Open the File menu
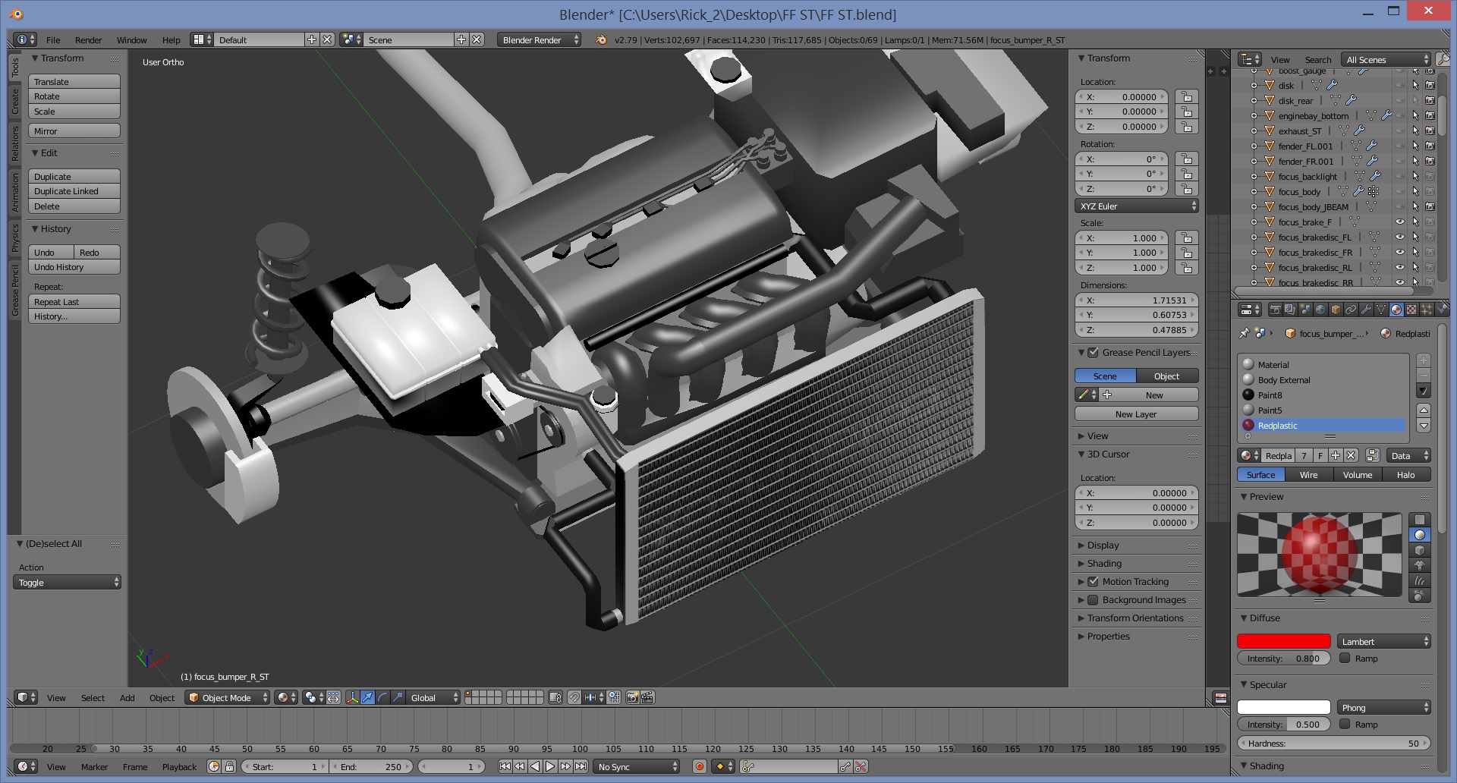 click(x=53, y=39)
